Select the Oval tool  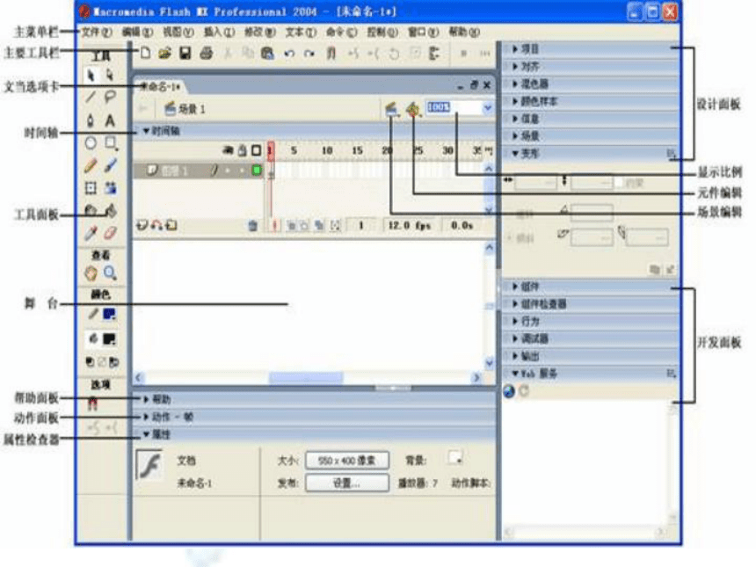click(x=91, y=142)
